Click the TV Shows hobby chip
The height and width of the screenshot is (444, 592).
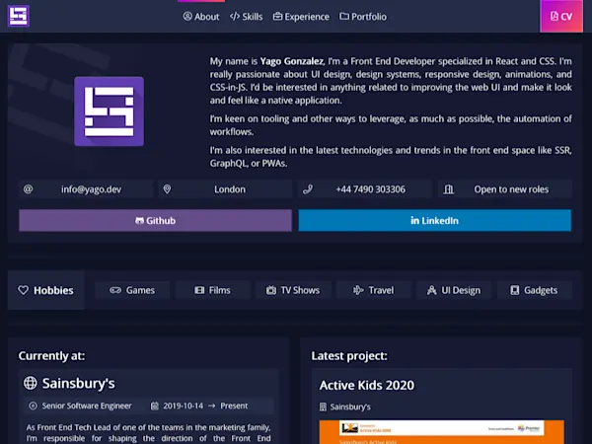293,290
